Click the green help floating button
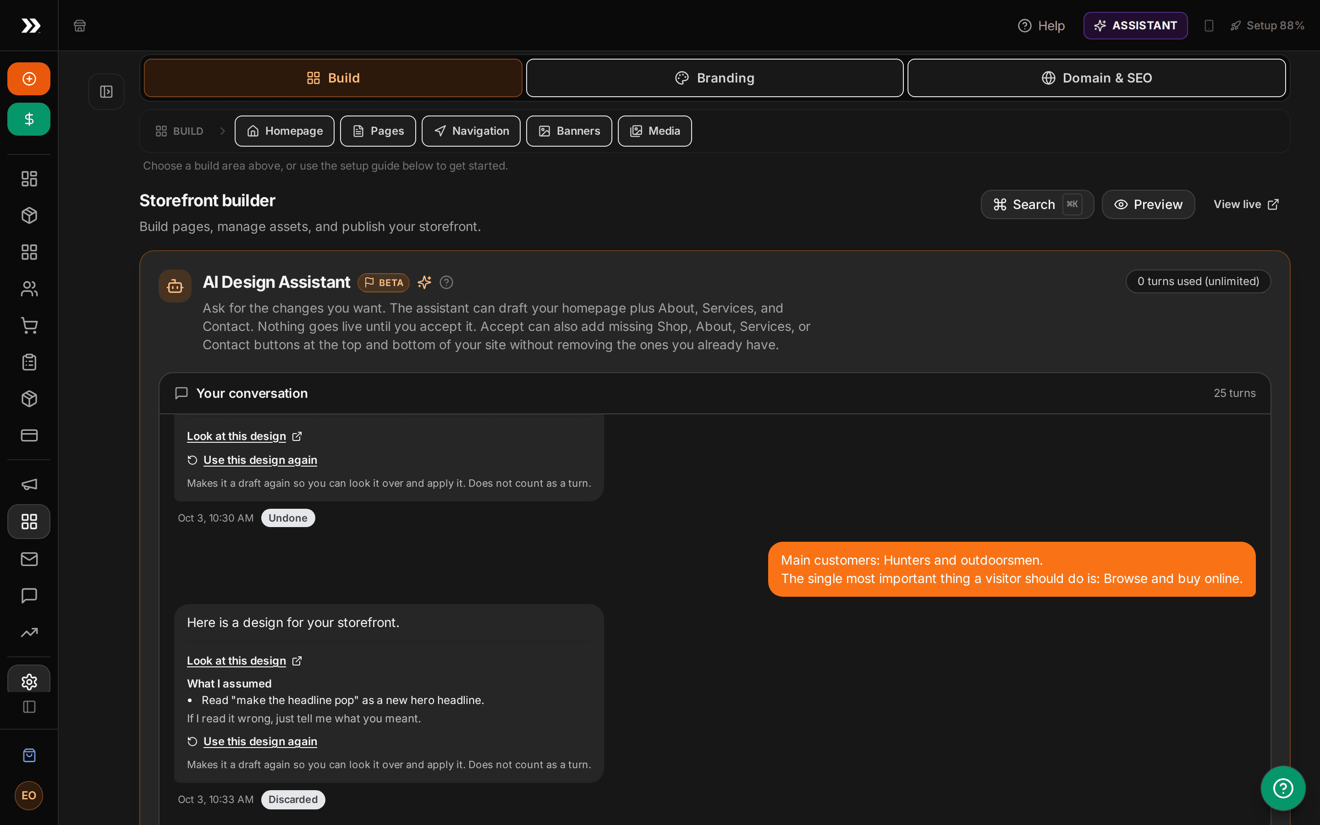This screenshot has width=1320, height=825. (1283, 788)
